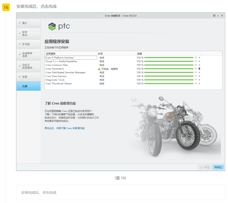This screenshot has height=203, width=228.
Task: Click the 应用程序安装 heading
Action: [57, 42]
